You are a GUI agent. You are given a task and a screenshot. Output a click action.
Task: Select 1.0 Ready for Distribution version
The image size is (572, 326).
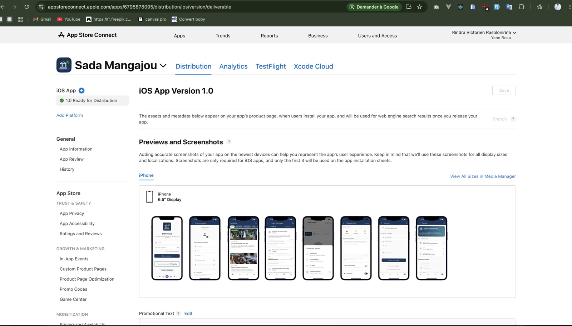[93, 101]
